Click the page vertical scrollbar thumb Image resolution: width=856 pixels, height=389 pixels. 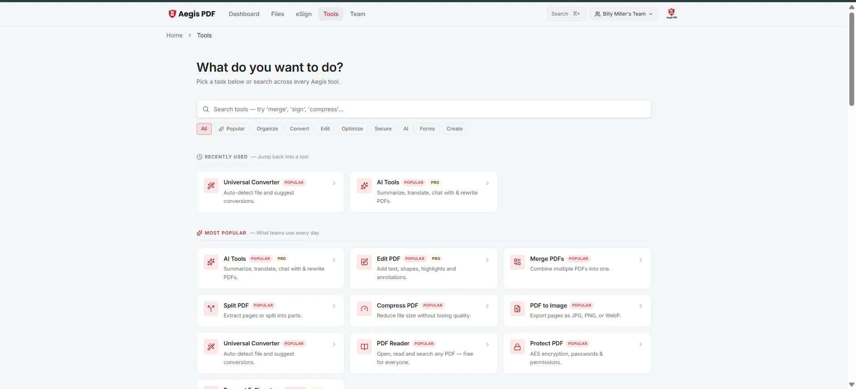pos(852,58)
